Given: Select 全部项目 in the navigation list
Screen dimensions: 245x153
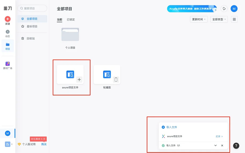Looking at the screenshot, I should (x=32, y=19).
